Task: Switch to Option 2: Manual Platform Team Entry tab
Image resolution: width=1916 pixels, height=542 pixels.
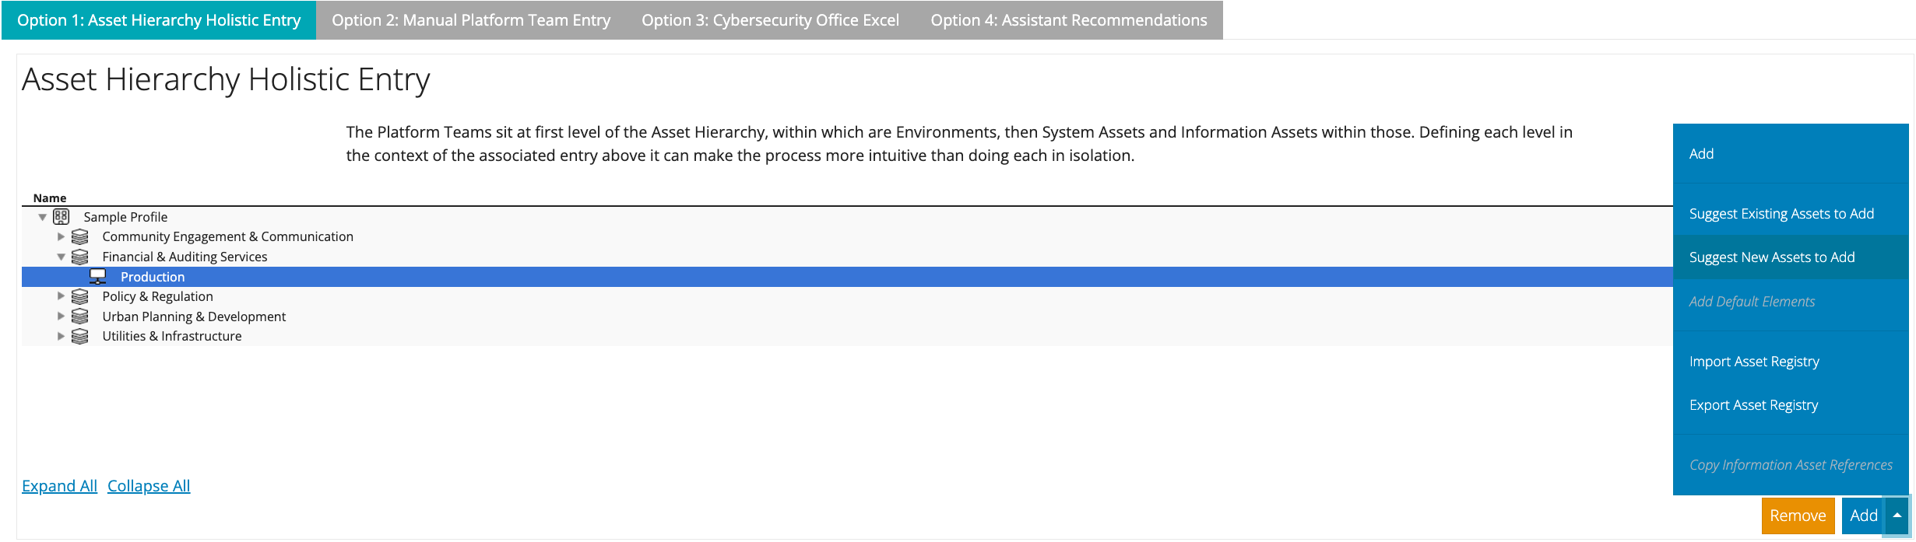Action: tap(471, 20)
